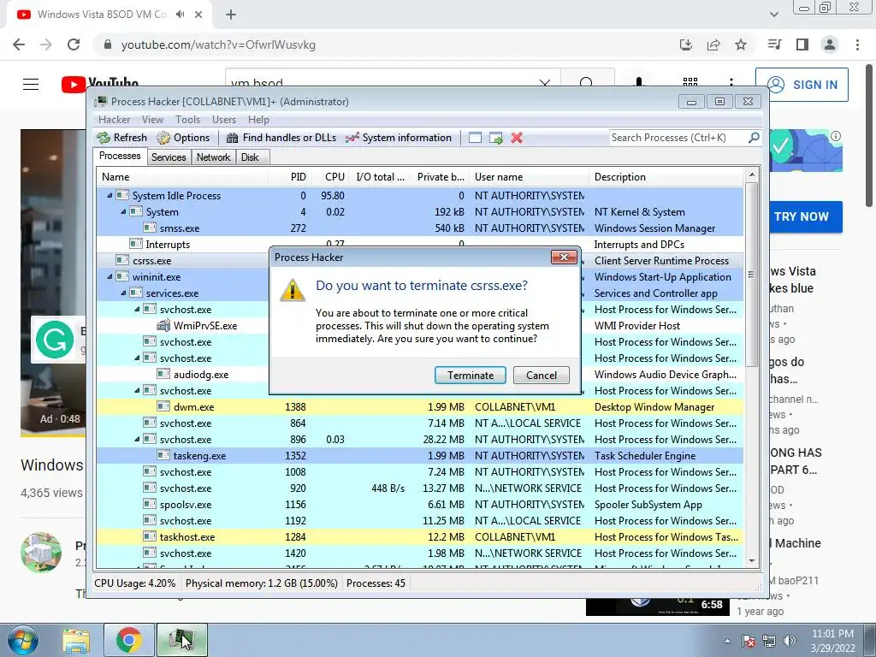This screenshot has width=876, height=657.
Task: Collapse the svchost.exe node above audiodg.exe
Action: [x=137, y=358]
